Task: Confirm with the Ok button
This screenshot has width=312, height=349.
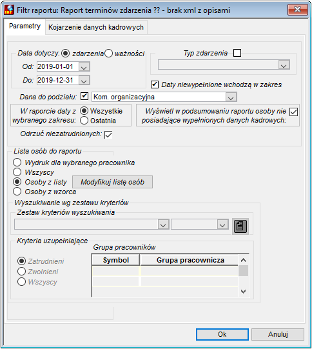Action: tap(222, 334)
